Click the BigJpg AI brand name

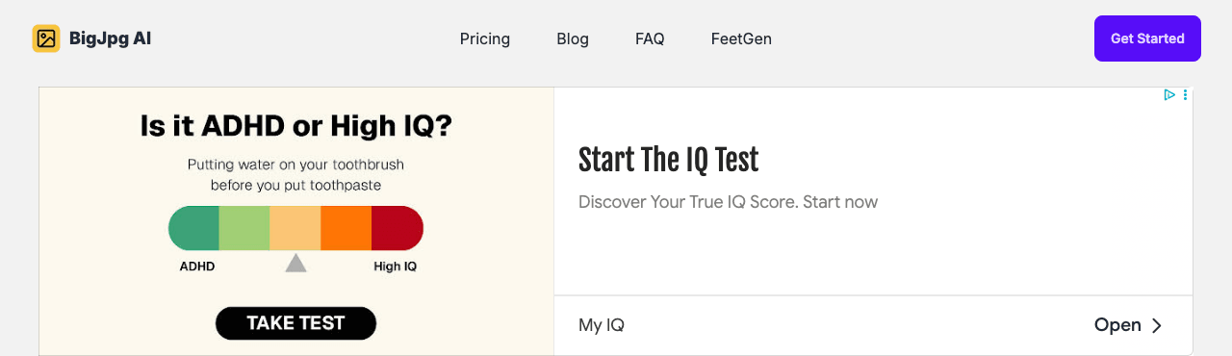tap(110, 38)
